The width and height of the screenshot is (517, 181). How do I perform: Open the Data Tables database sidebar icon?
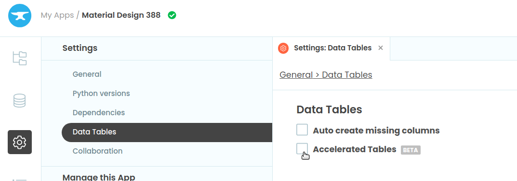click(x=19, y=100)
